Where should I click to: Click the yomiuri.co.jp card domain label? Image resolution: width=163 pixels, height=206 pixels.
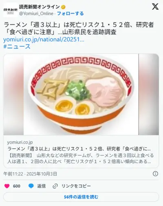tap(20, 142)
